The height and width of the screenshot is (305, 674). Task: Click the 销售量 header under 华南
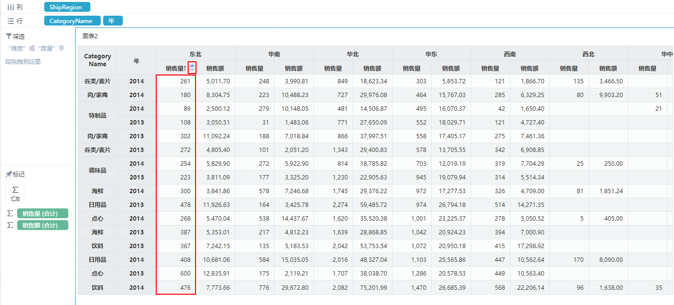tap(254, 68)
